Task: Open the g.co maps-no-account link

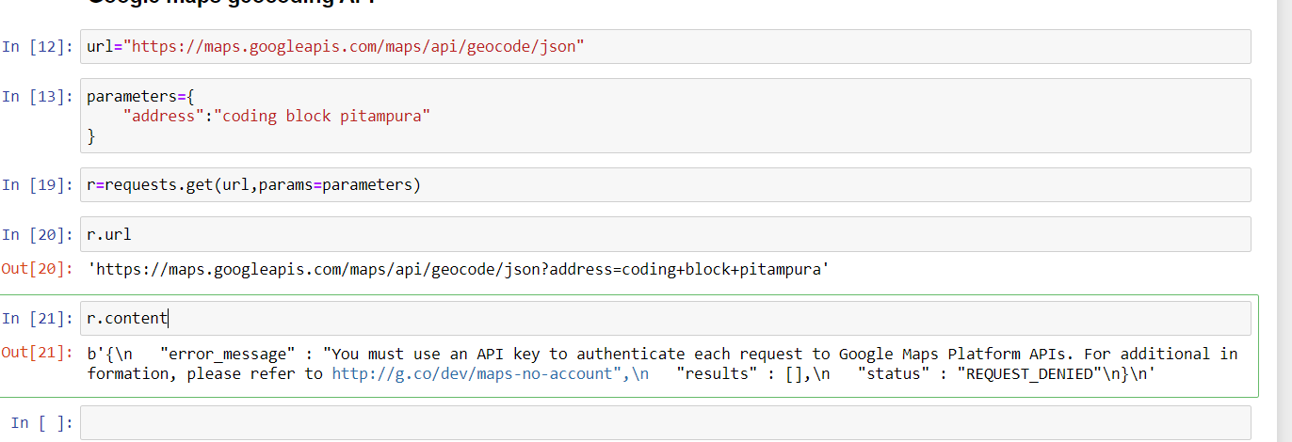Action: [472, 373]
